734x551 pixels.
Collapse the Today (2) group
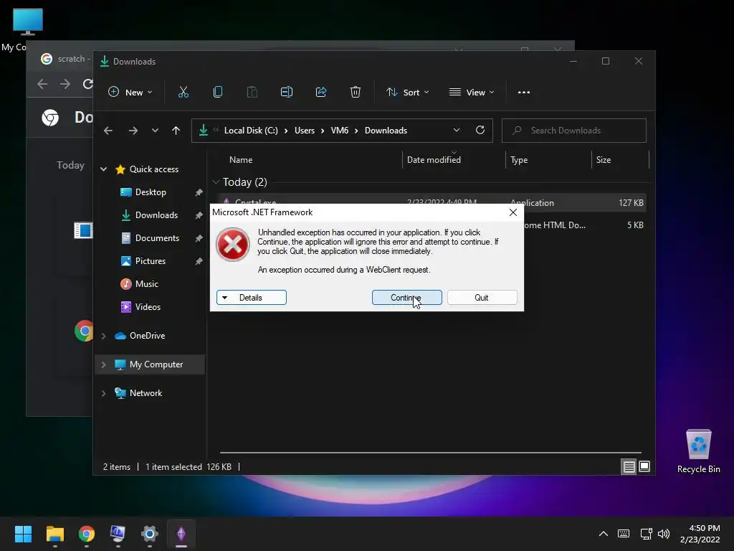click(x=216, y=182)
